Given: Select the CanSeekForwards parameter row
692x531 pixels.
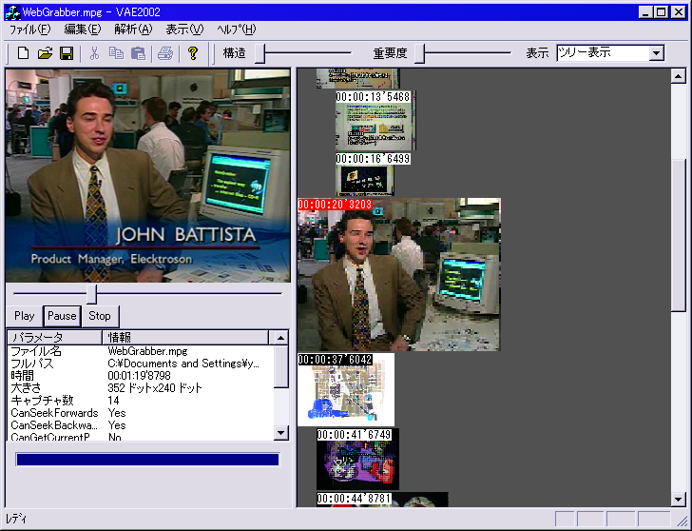Looking at the screenshot, I should [x=141, y=413].
